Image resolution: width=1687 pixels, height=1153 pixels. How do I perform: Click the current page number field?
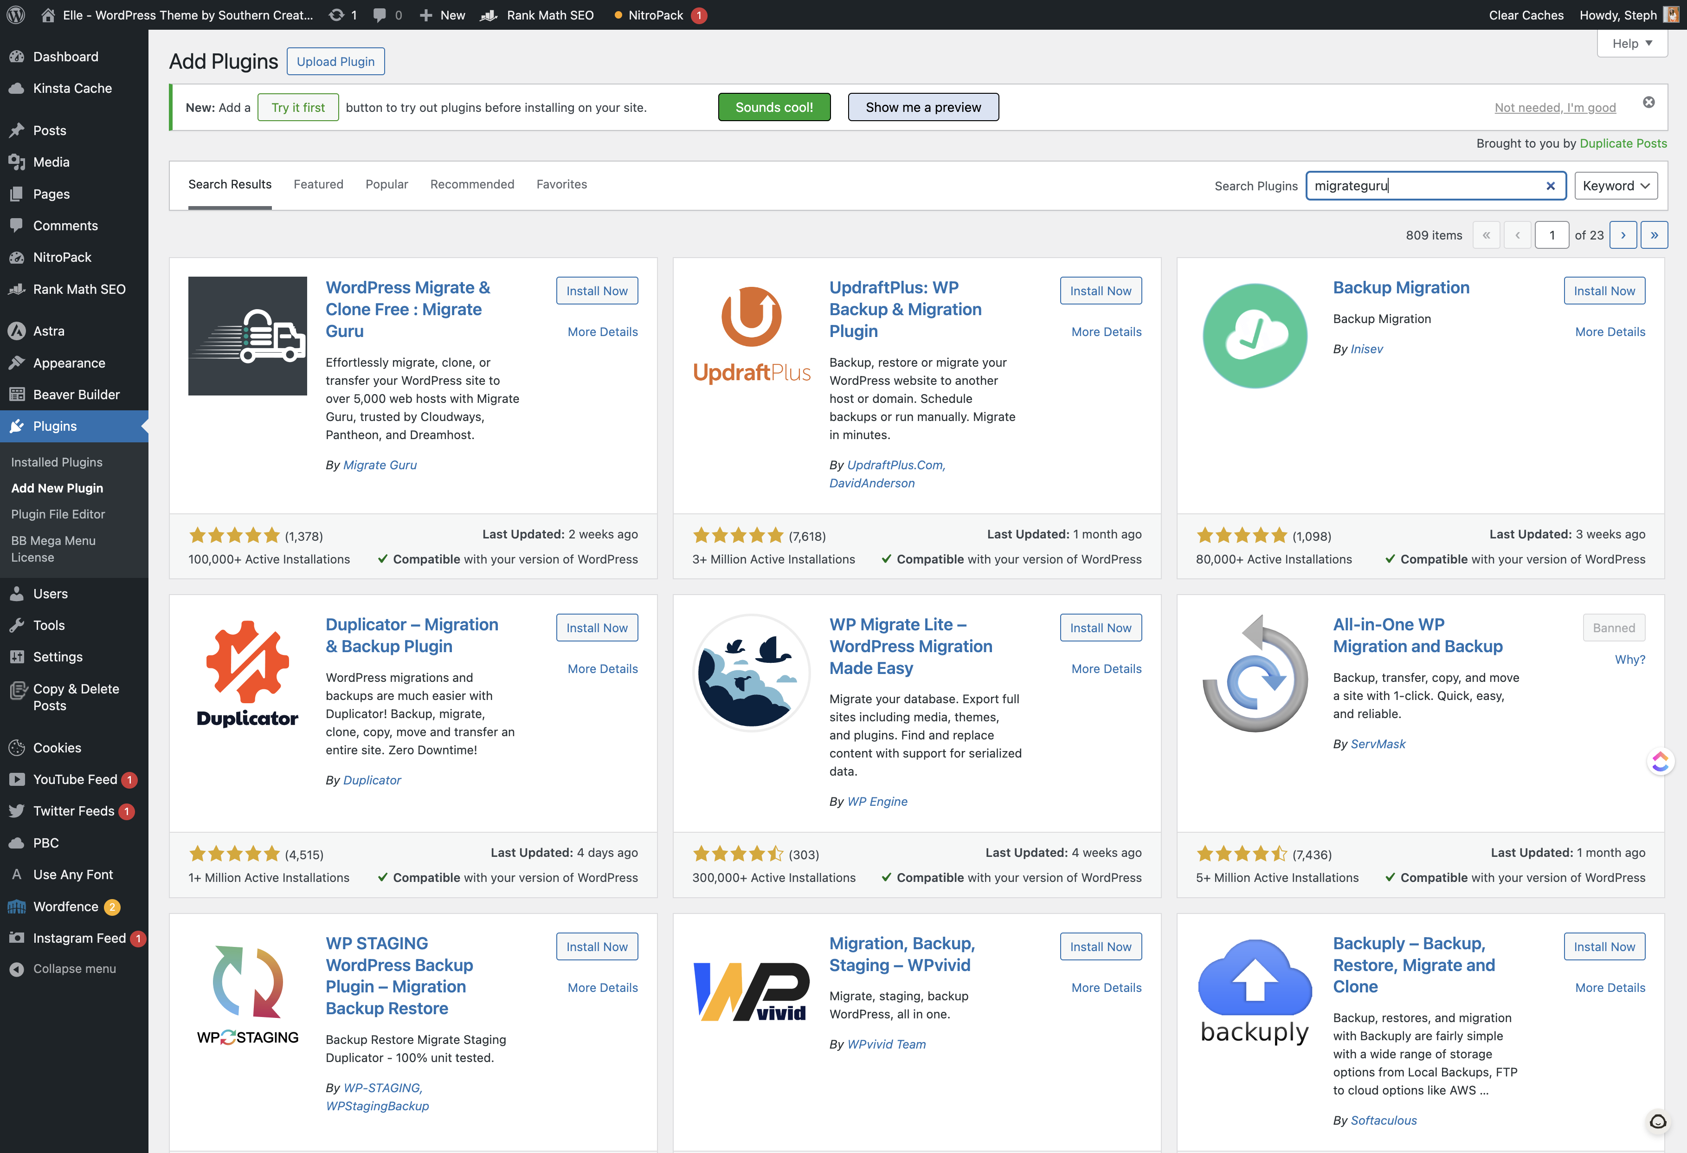point(1552,235)
